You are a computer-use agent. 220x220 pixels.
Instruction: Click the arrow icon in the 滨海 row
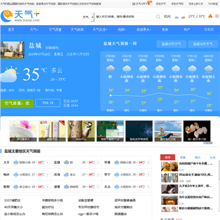click(x=98, y=175)
